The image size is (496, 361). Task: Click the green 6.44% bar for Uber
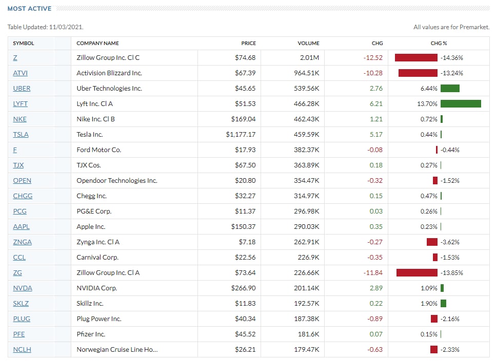(x=450, y=89)
